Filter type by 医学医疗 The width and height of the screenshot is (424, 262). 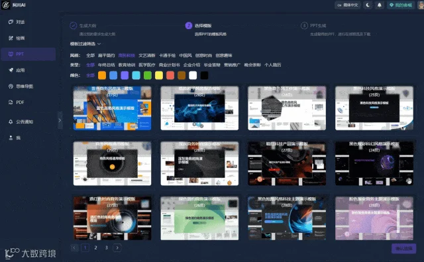click(x=147, y=65)
